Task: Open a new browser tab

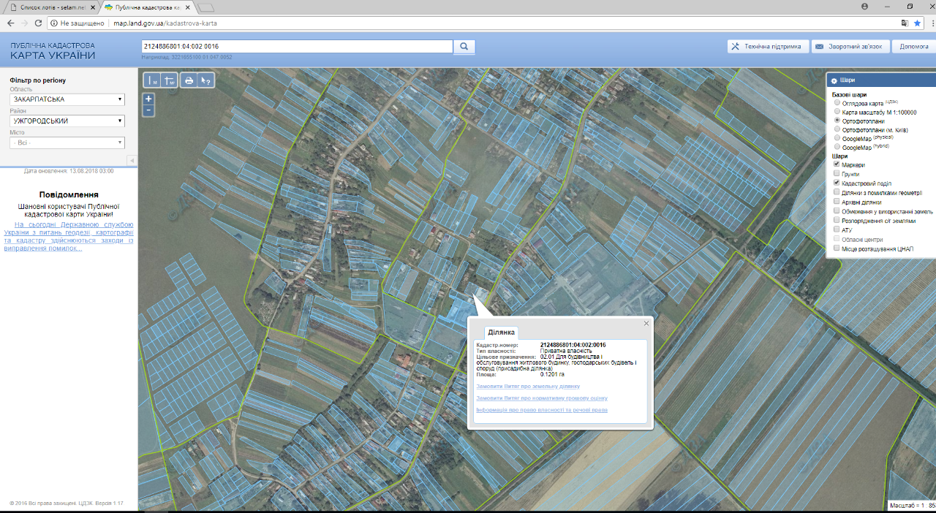Action: [206, 7]
